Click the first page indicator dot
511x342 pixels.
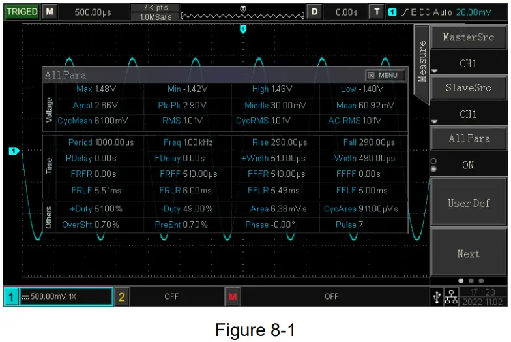tap(461, 281)
